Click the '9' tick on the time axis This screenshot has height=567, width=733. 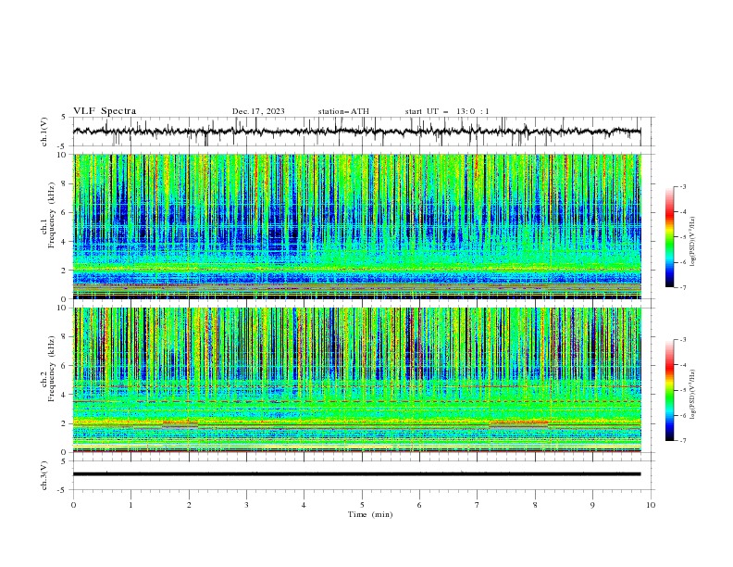pyautogui.click(x=592, y=505)
